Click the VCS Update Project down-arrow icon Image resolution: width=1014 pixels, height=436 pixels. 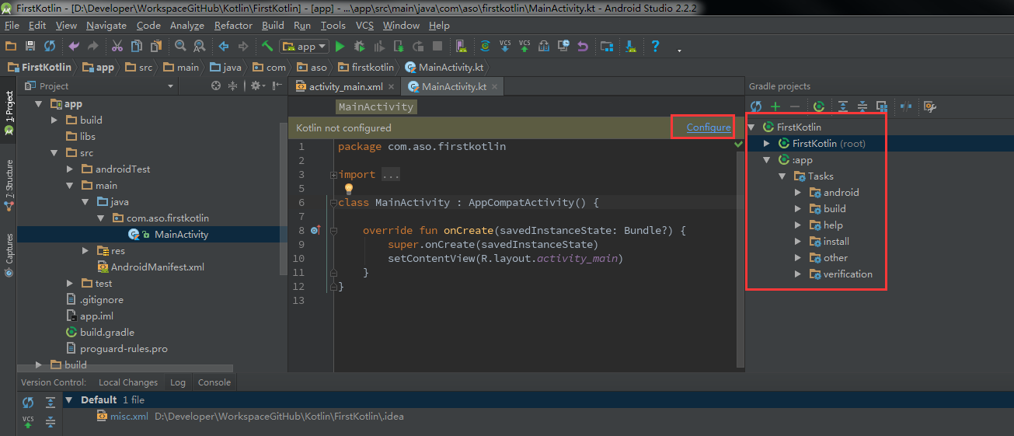coord(505,47)
